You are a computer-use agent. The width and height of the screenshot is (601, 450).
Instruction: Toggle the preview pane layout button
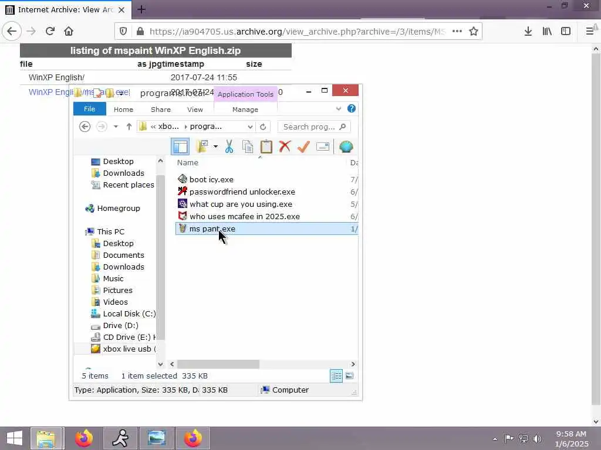coord(180,146)
